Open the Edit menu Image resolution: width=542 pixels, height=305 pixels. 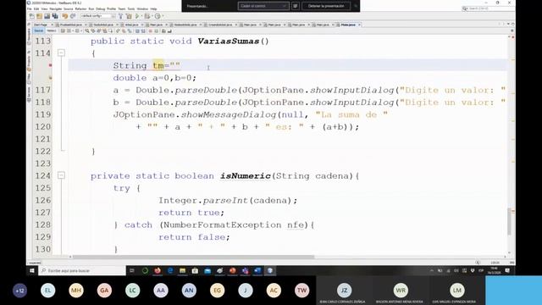[x=36, y=9]
